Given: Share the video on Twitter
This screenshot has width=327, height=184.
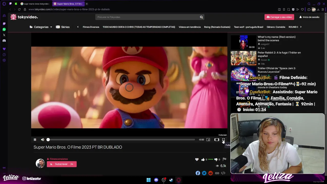Looking at the screenshot, I should 204,173.
